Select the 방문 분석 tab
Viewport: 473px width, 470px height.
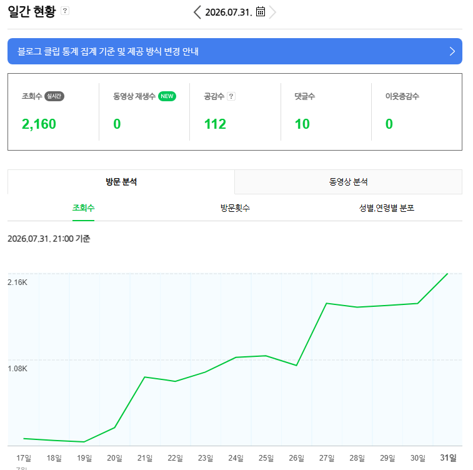[121, 182]
